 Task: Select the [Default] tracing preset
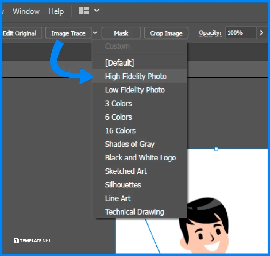pyautogui.click(x=119, y=62)
